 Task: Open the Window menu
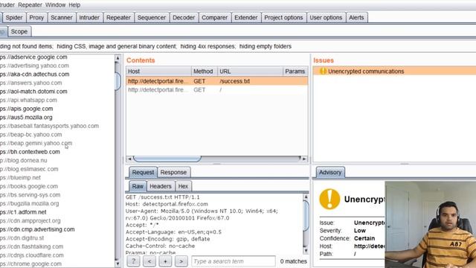55,5
